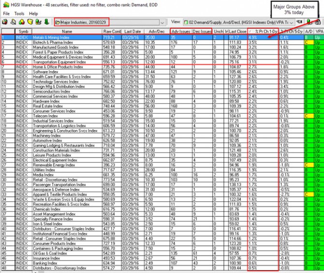Open the View 02 Demand/Supply dropdown

pos(239,22)
